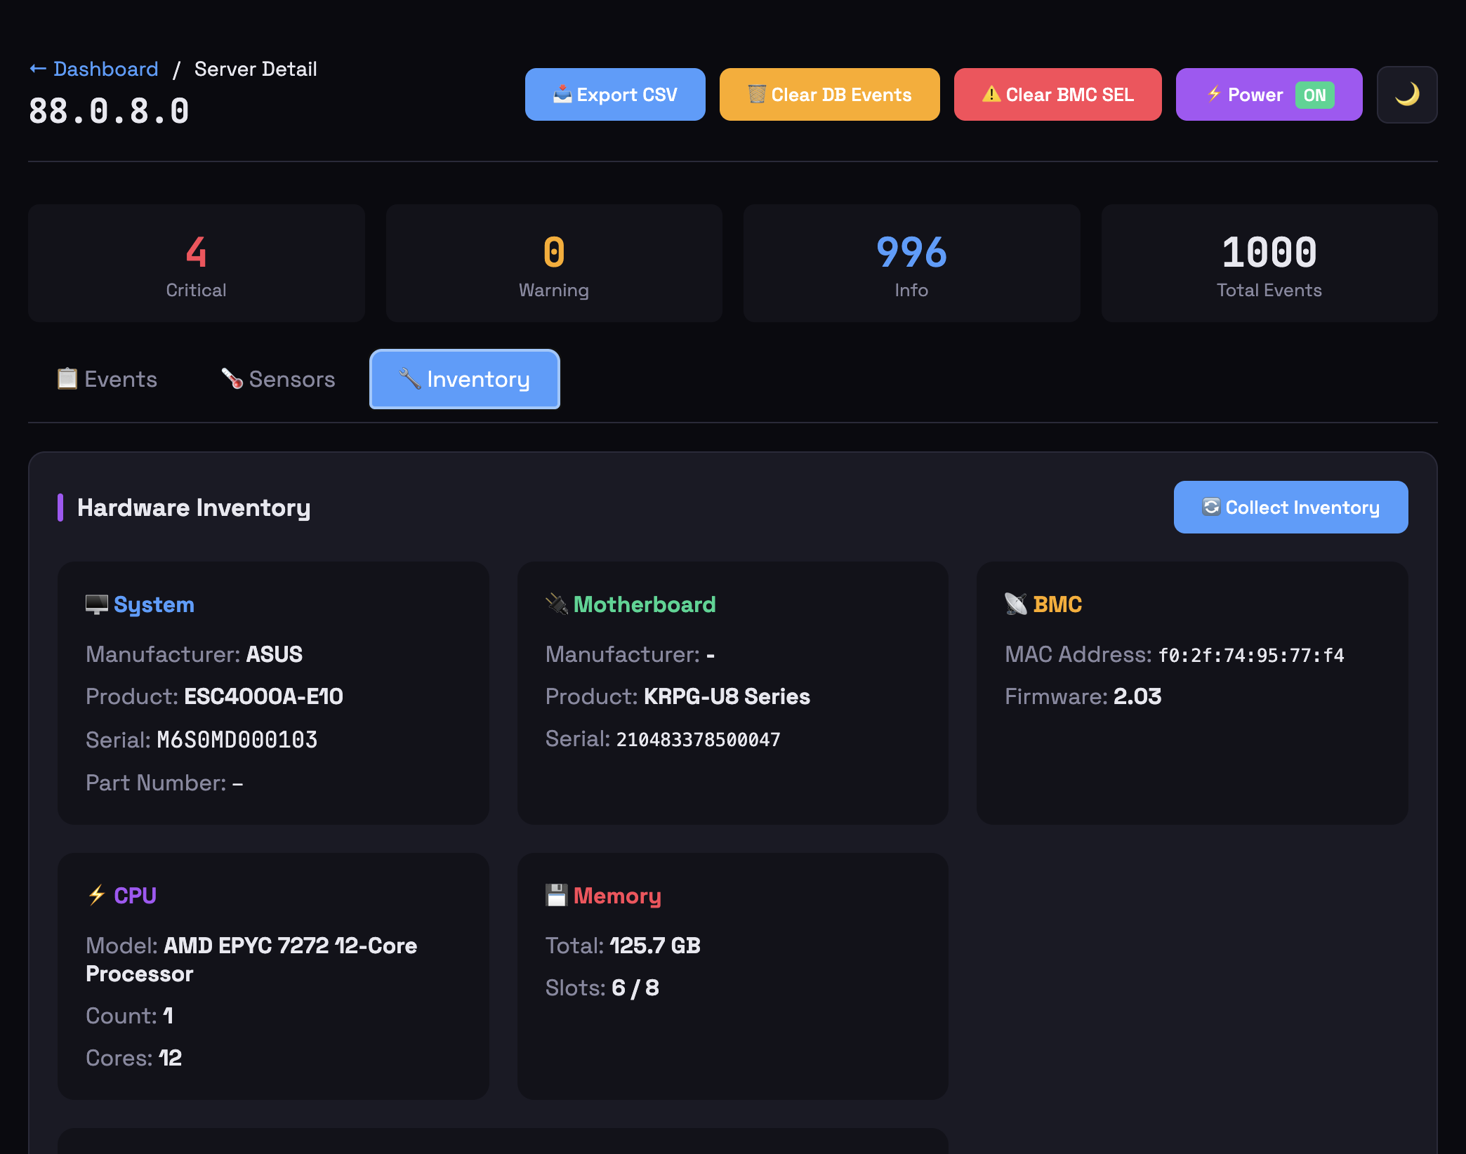Click the Collect Inventory button
This screenshot has height=1154, width=1466.
coord(1290,507)
